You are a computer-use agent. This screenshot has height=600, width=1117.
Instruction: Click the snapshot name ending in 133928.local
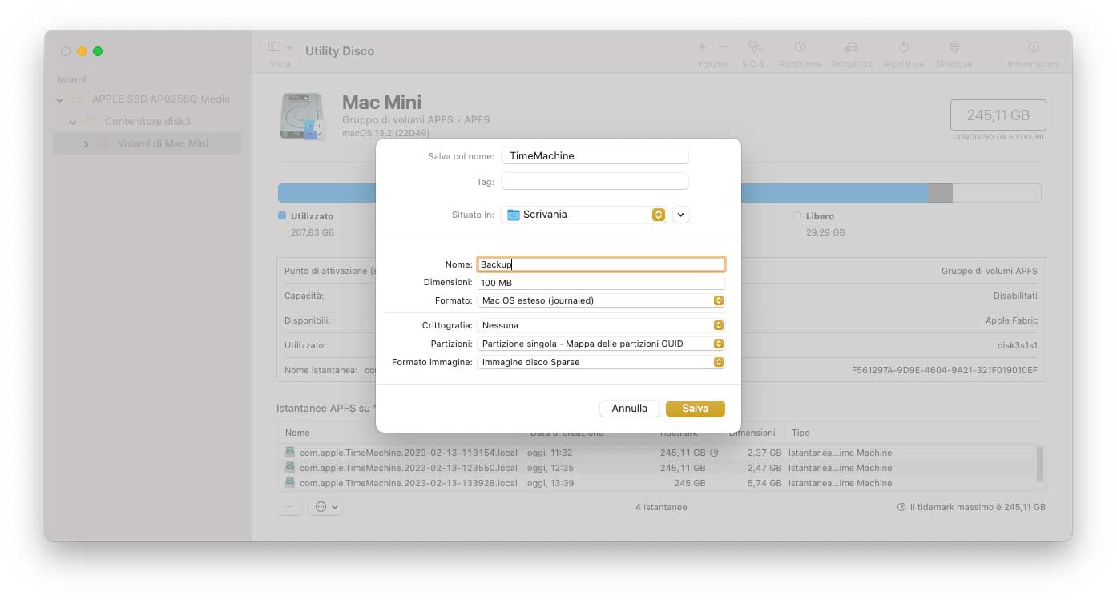[x=409, y=483]
